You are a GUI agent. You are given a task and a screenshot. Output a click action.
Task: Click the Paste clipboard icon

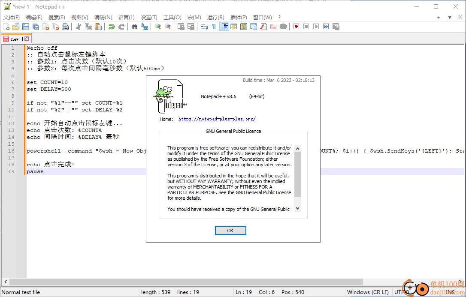coord(98,27)
